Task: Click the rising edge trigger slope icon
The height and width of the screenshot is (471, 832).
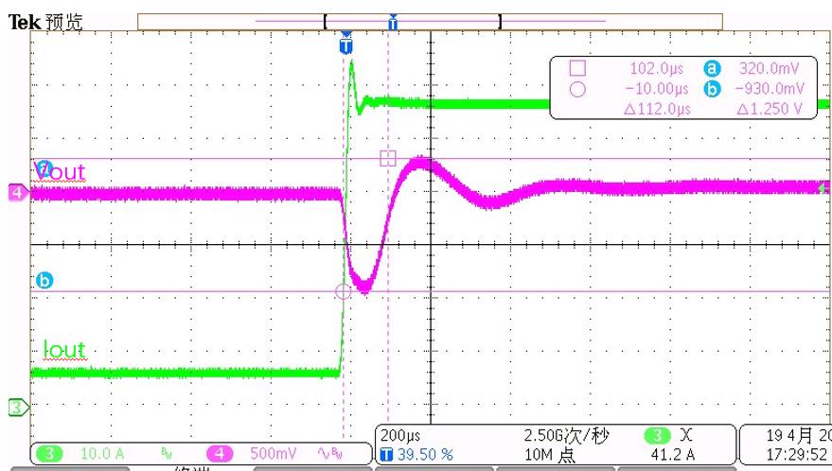Action: [684, 436]
